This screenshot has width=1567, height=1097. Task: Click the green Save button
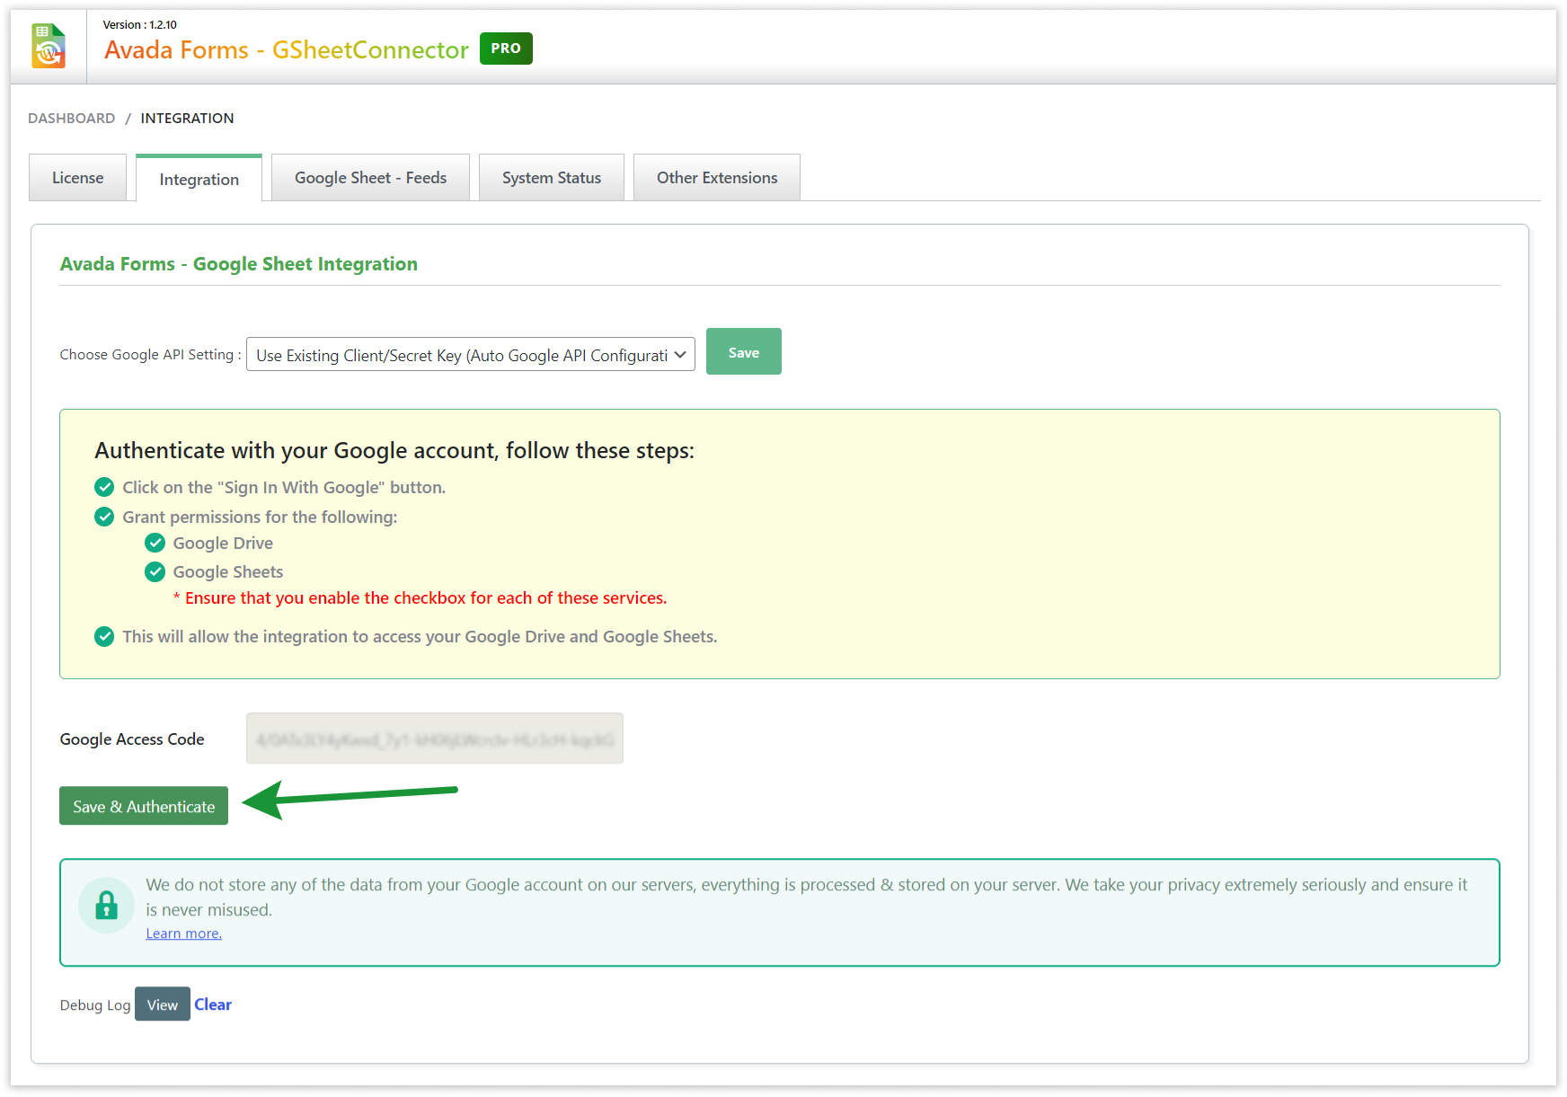[743, 351]
